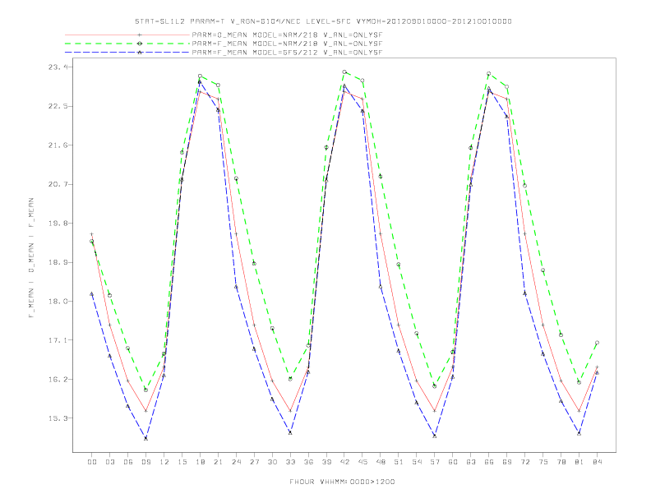Click x-axis forecast hour label 72

(x=524, y=462)
